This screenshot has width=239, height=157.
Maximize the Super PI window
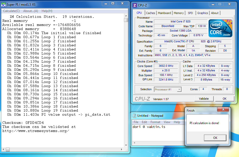[113, 3]
